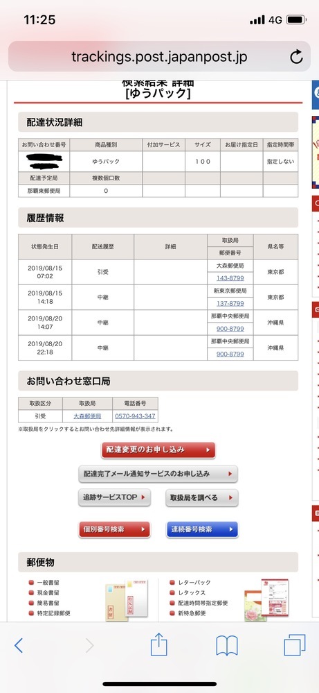Open postal code link 137-8799

tap(230, 304)
